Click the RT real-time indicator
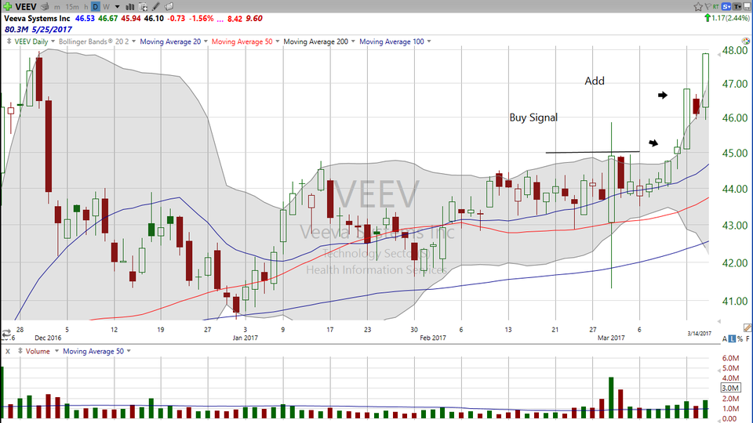 [x=715, y=6]
